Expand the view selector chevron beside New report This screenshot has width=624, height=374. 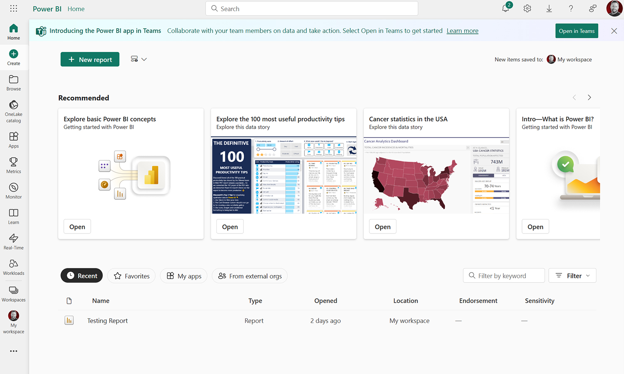point(144,59)
